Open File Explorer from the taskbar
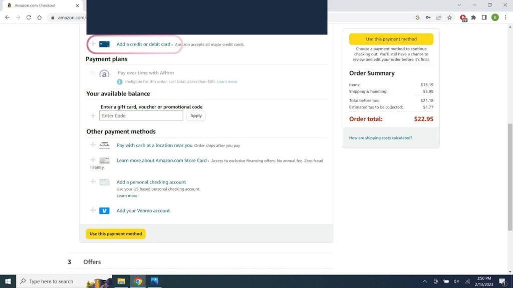The height and width of the screenshot is (288, 513). pos(121,281)
